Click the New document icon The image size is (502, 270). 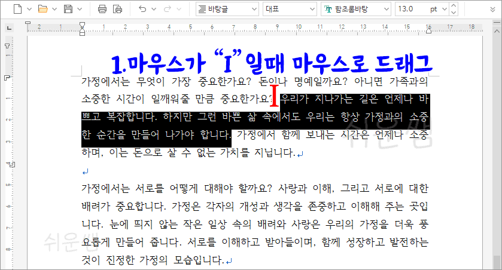17,9
